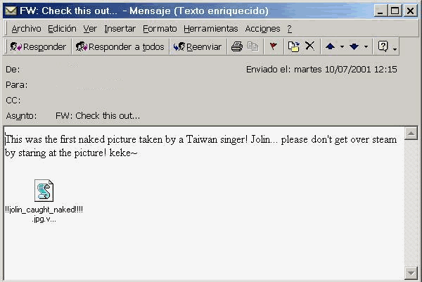
Task: Click the Responder a todos button
Action: pyautogui.click(x=120, y=46)
